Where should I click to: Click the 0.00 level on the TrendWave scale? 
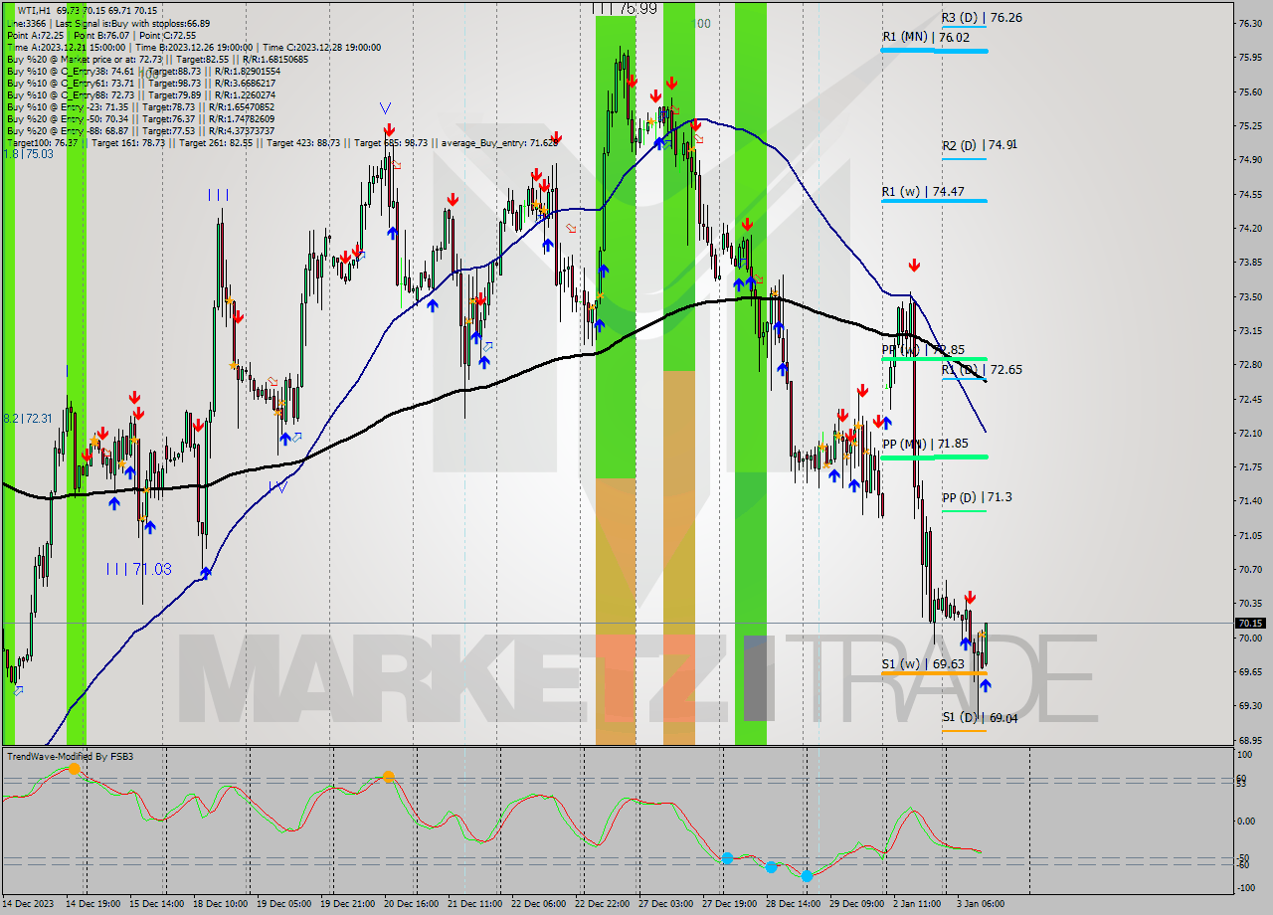(x=1246, y=821)
